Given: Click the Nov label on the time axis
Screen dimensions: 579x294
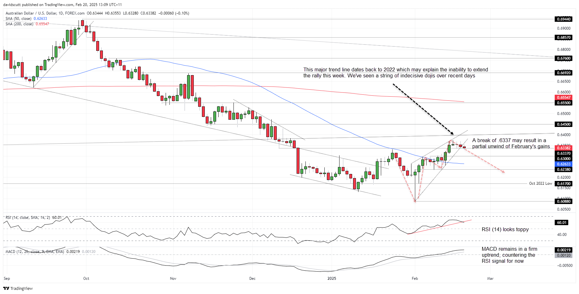Looking at the screenshot, I should (x=173, y=279).
